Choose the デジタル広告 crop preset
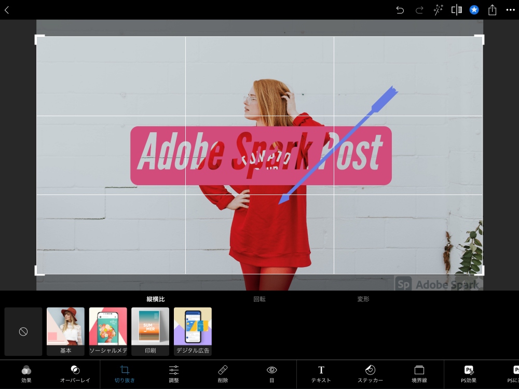 click(x=193, y=331)
